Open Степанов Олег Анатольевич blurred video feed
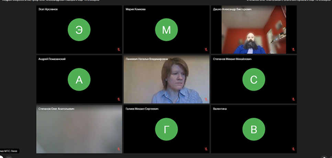 click(79, 129)
